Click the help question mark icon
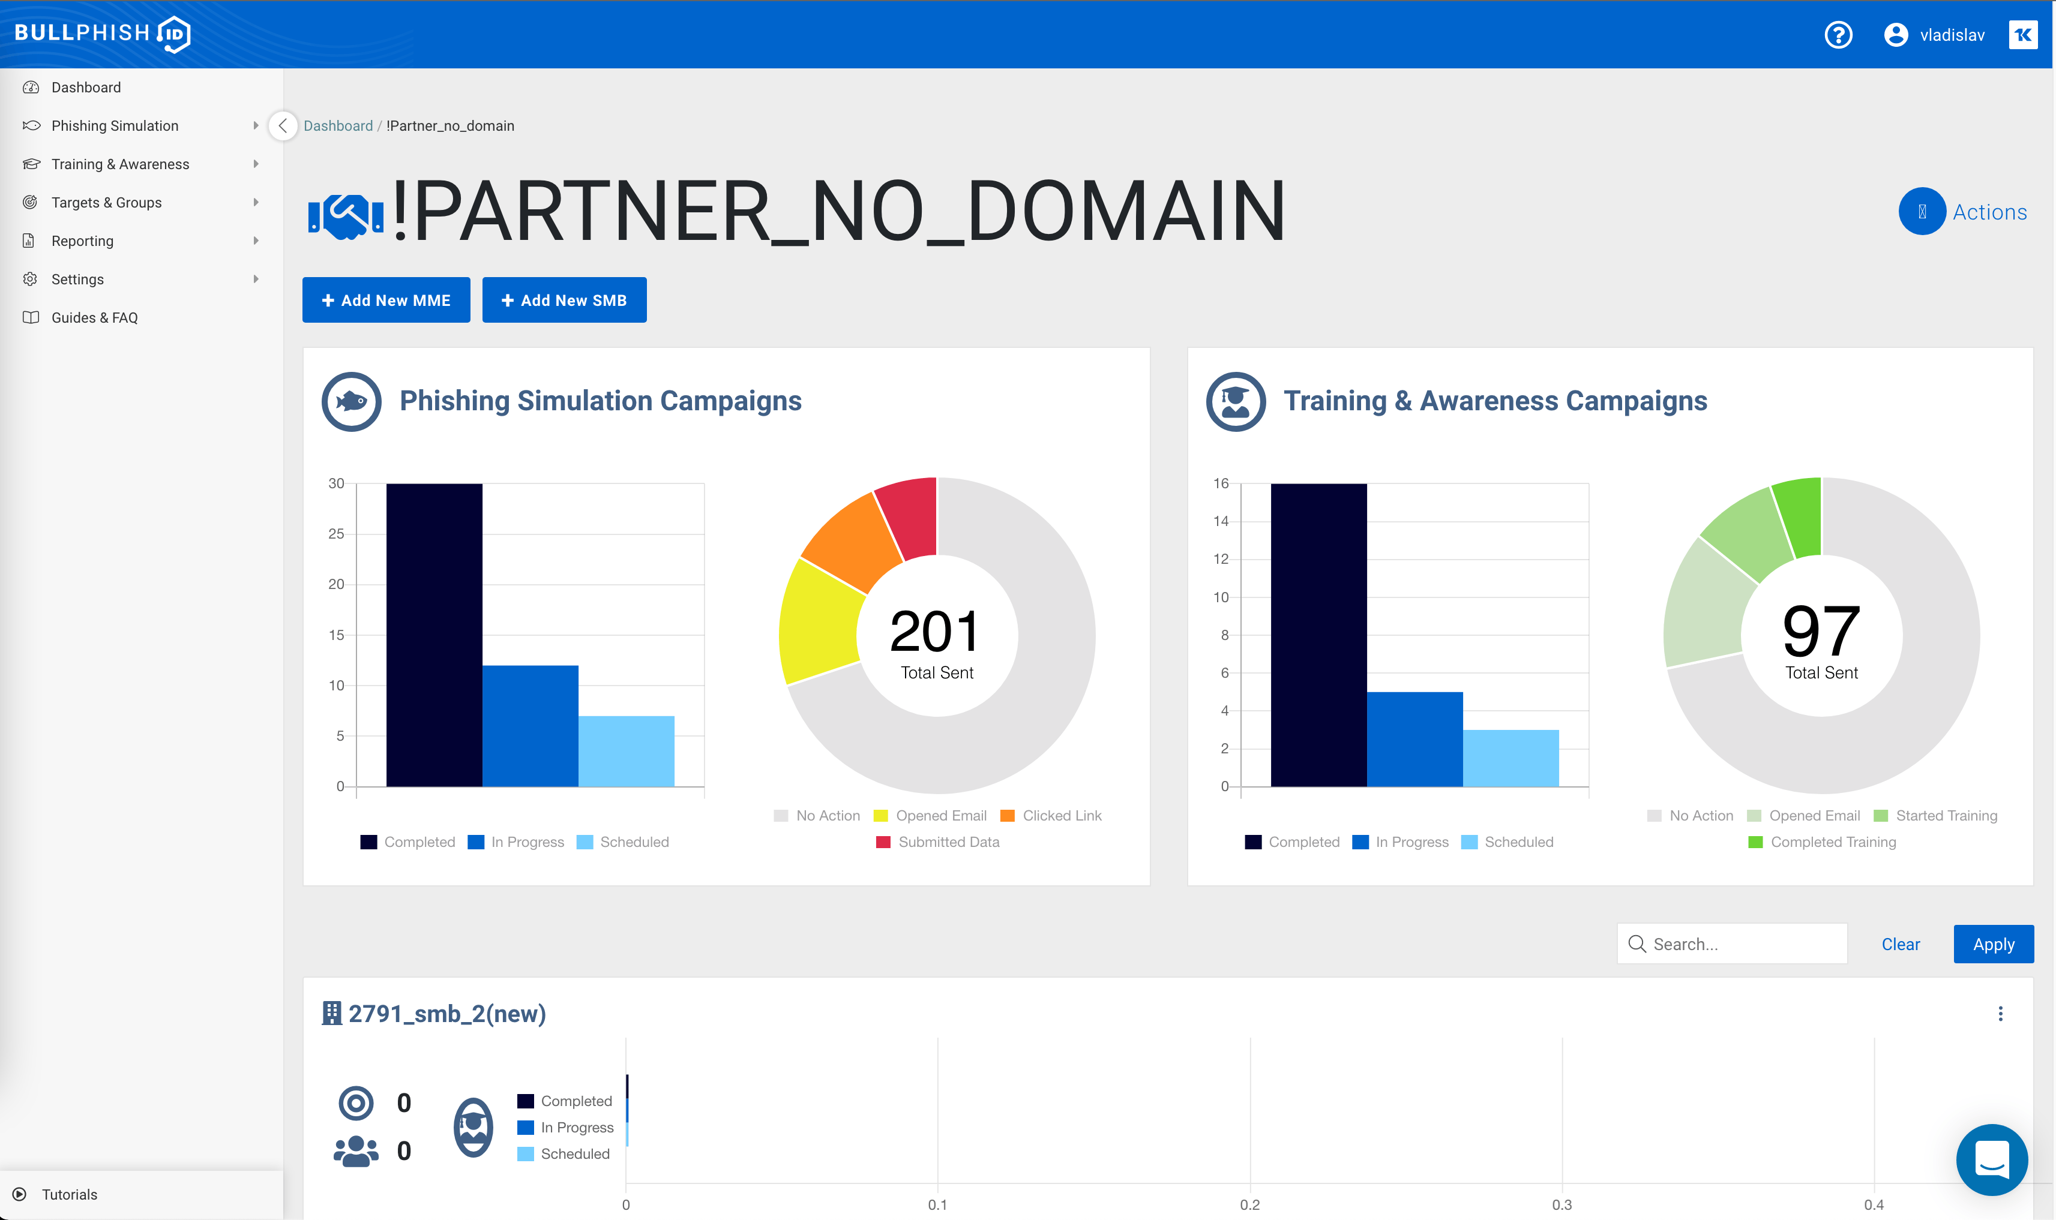2056x1220 pixels. point(1838,35)
